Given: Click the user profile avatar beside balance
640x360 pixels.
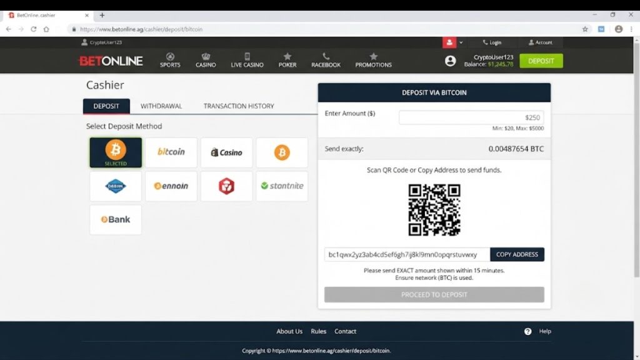Looking at the screenshot, I should pos(450,61).
